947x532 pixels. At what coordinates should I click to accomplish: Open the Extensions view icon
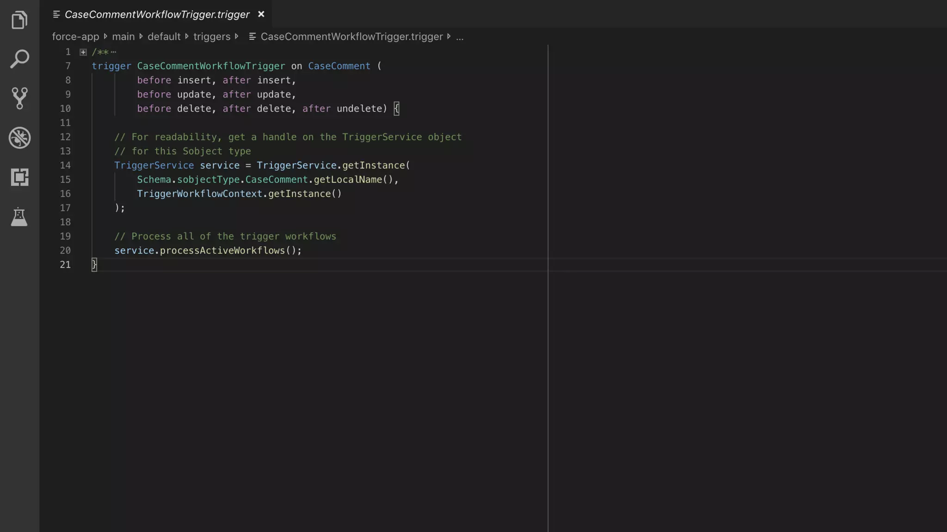[19, 177]
